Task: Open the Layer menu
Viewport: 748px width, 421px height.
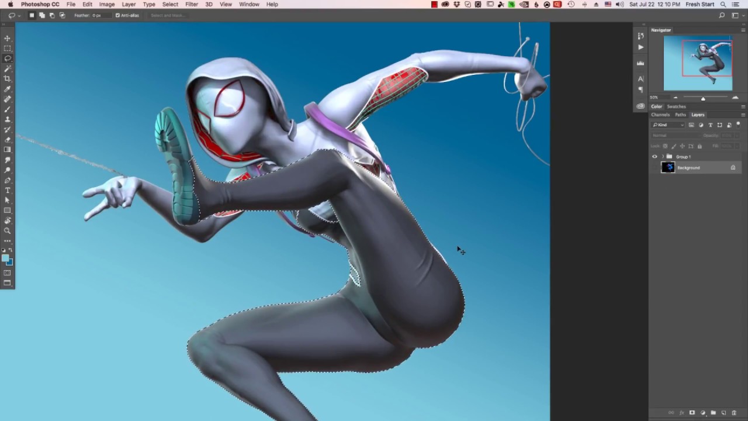Action: pyautogui.click(x=129, y=4)
